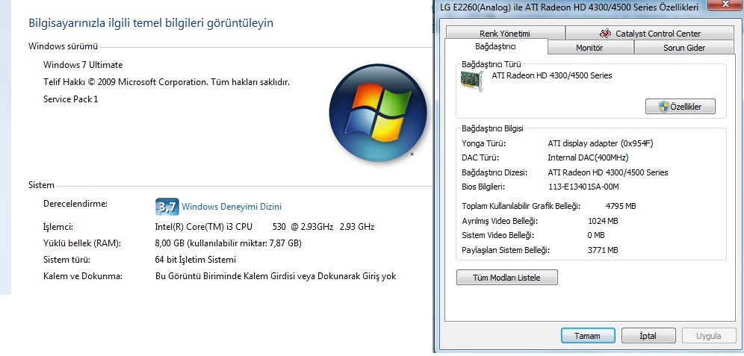
Task: Select the 'Service Pack 1' text
Action: tap(70, 99)
